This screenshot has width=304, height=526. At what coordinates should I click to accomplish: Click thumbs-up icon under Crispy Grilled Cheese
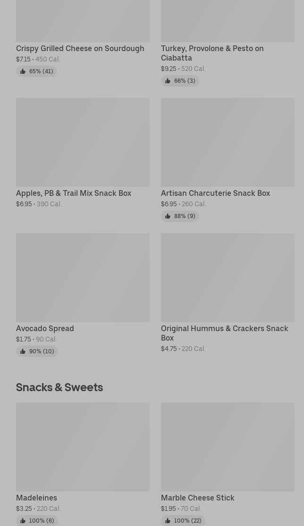[x=23, y=71]
